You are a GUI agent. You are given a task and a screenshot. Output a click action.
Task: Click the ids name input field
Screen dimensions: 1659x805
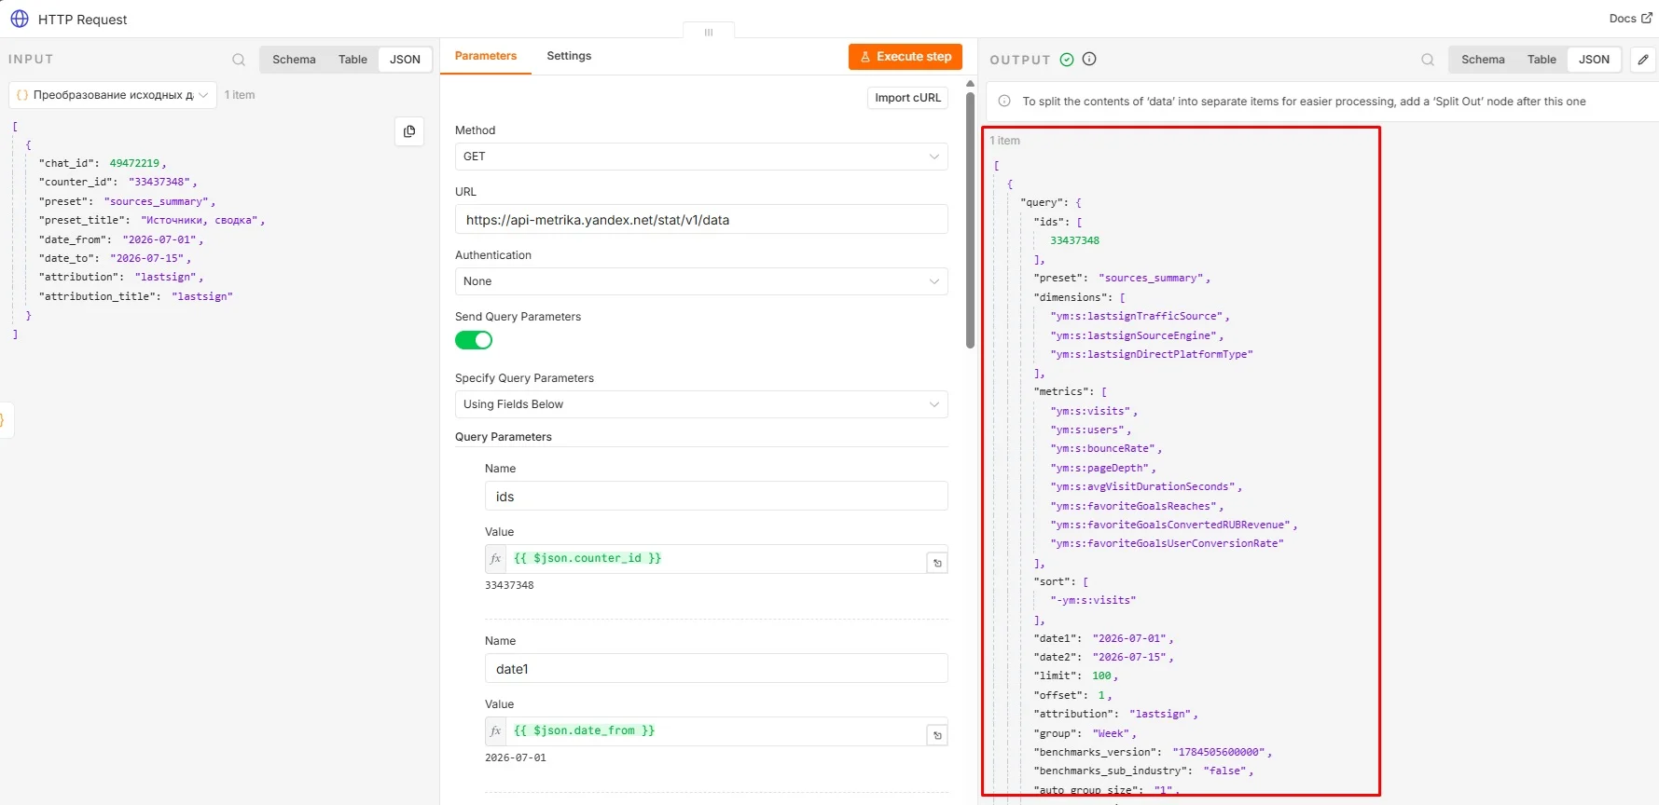[x=716, y=497]
